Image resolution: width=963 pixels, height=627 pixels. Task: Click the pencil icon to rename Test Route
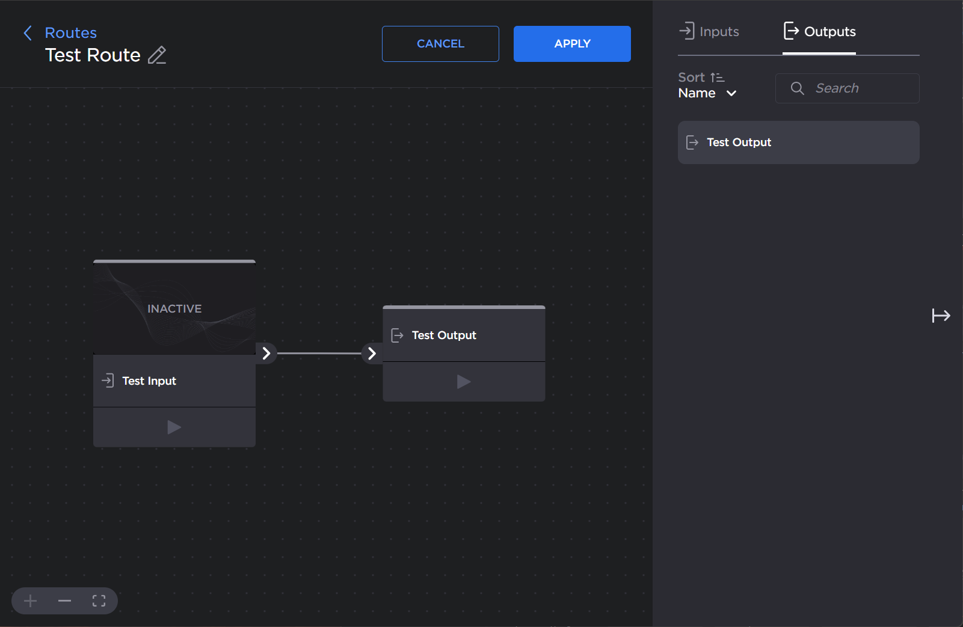tap(157, 55)
